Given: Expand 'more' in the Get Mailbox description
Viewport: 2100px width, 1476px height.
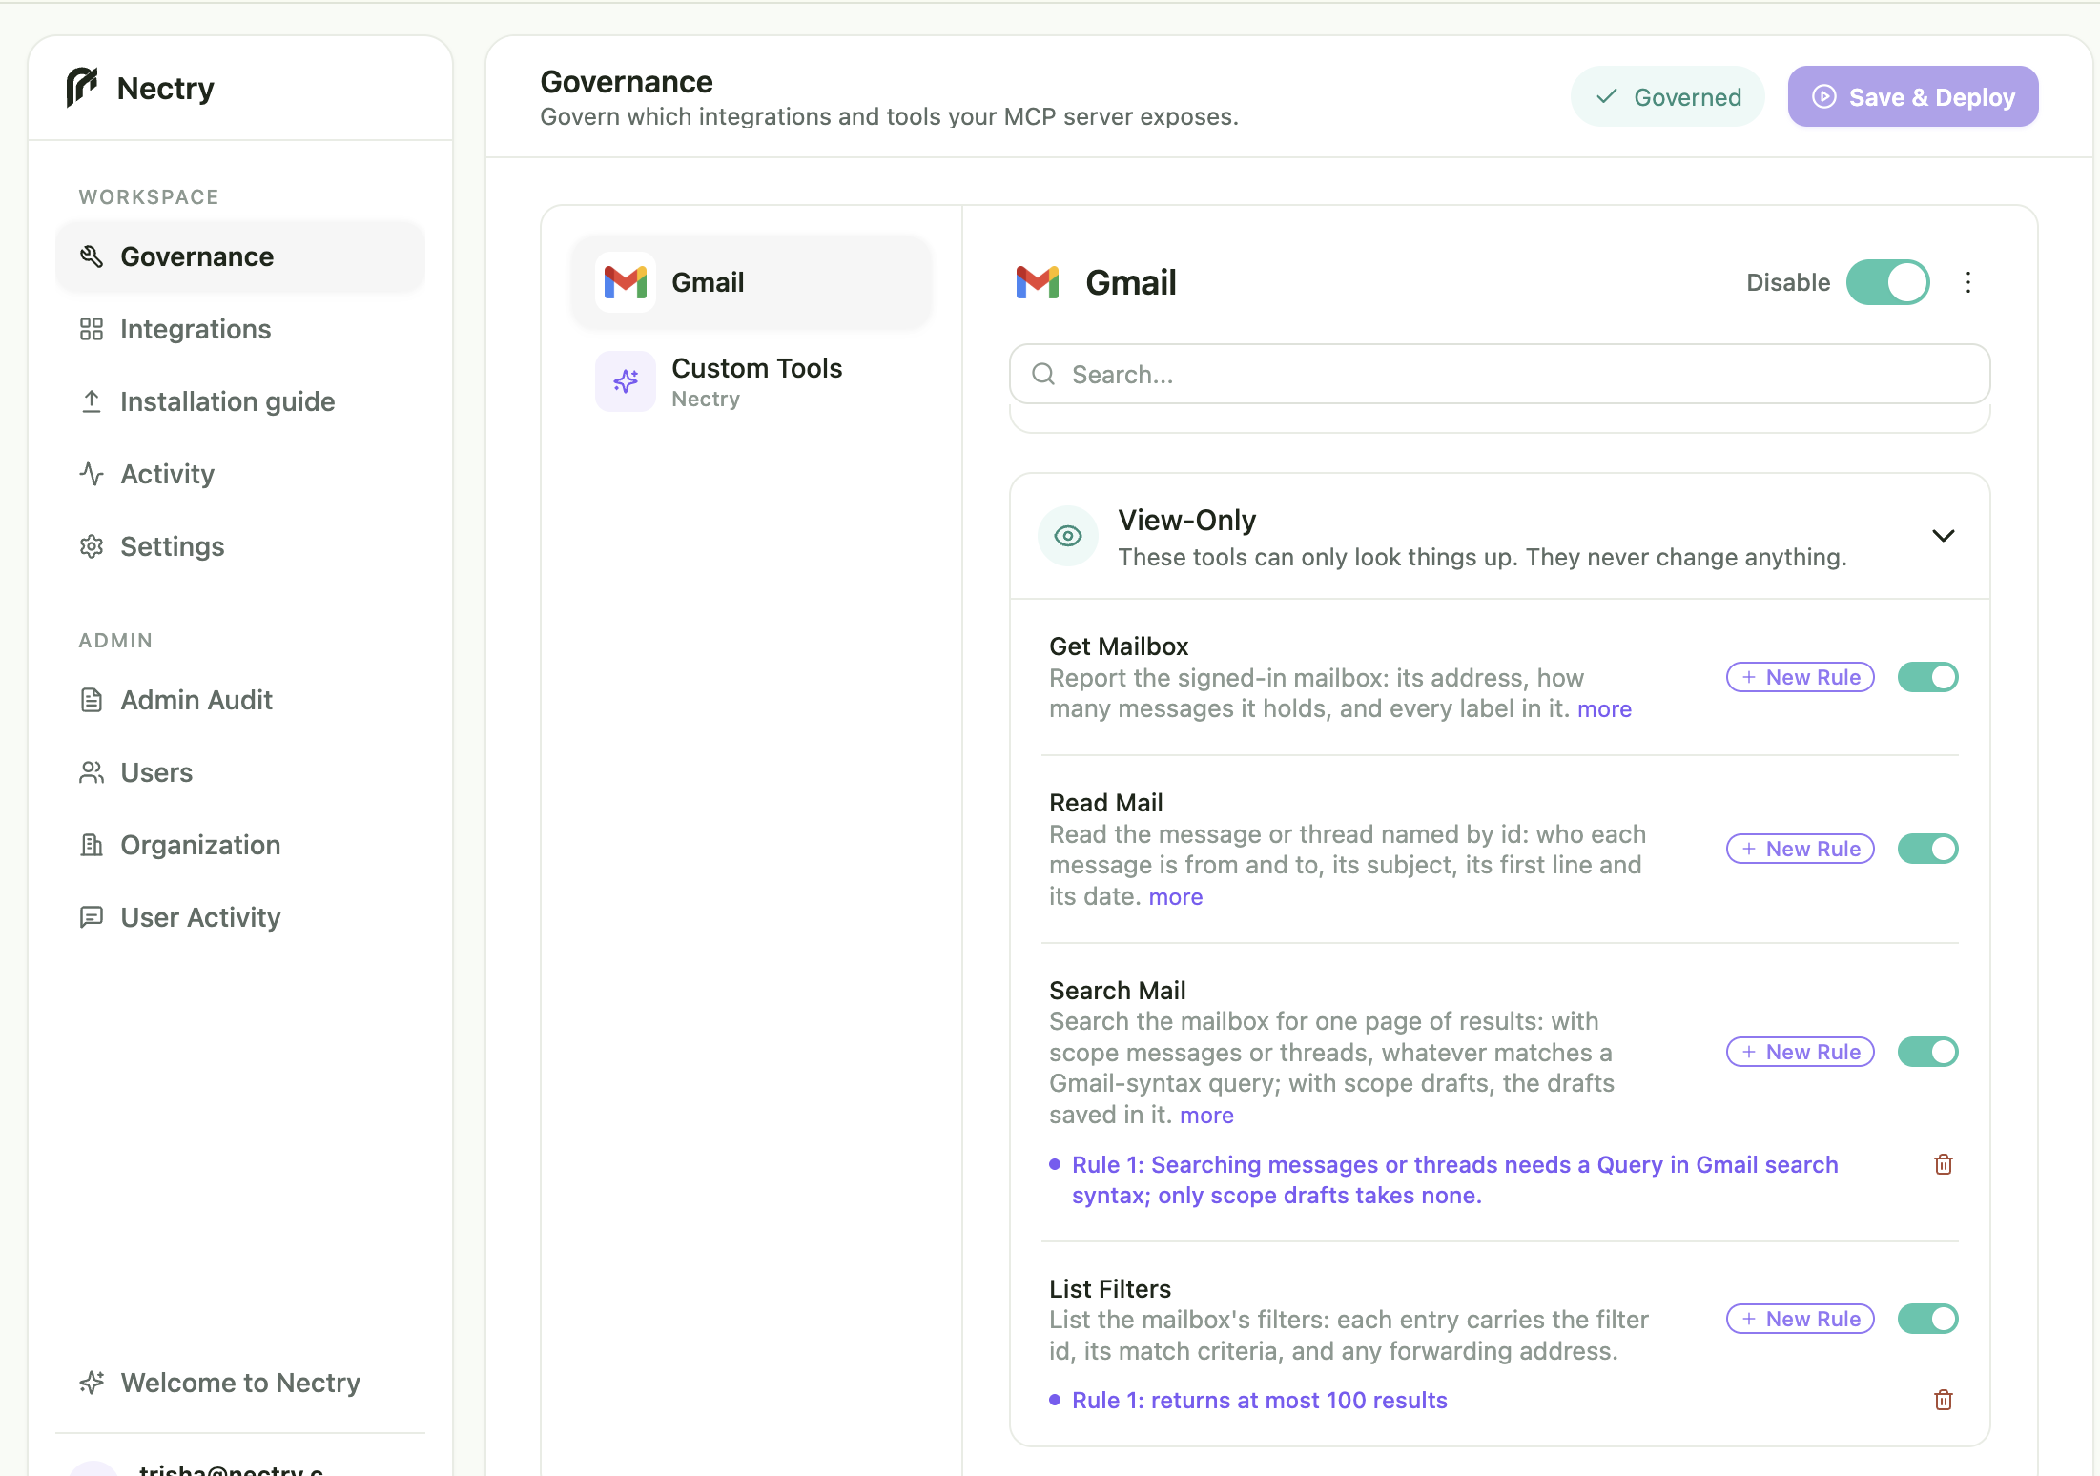Looking at the screenshot, I should click(1604, 709).
